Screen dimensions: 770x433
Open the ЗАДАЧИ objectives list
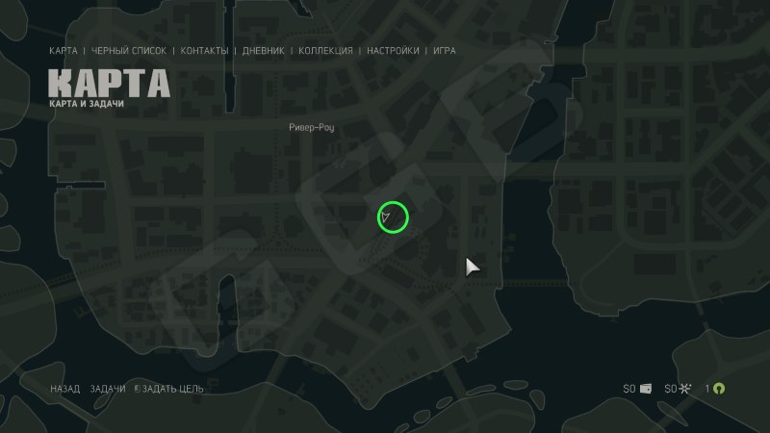[108, 389]
